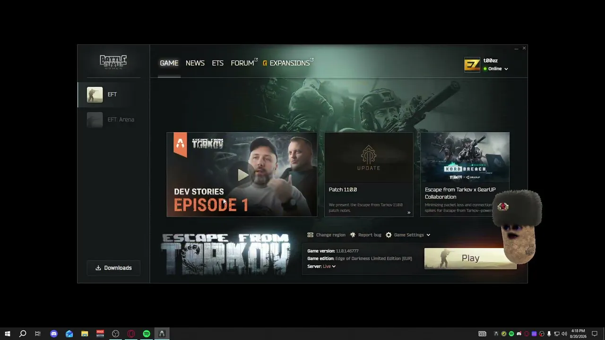Click the yellow circular tray icon

pos(503,334)
